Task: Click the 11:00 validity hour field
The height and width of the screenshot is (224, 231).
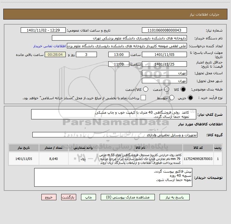Action: coord(119,64)
